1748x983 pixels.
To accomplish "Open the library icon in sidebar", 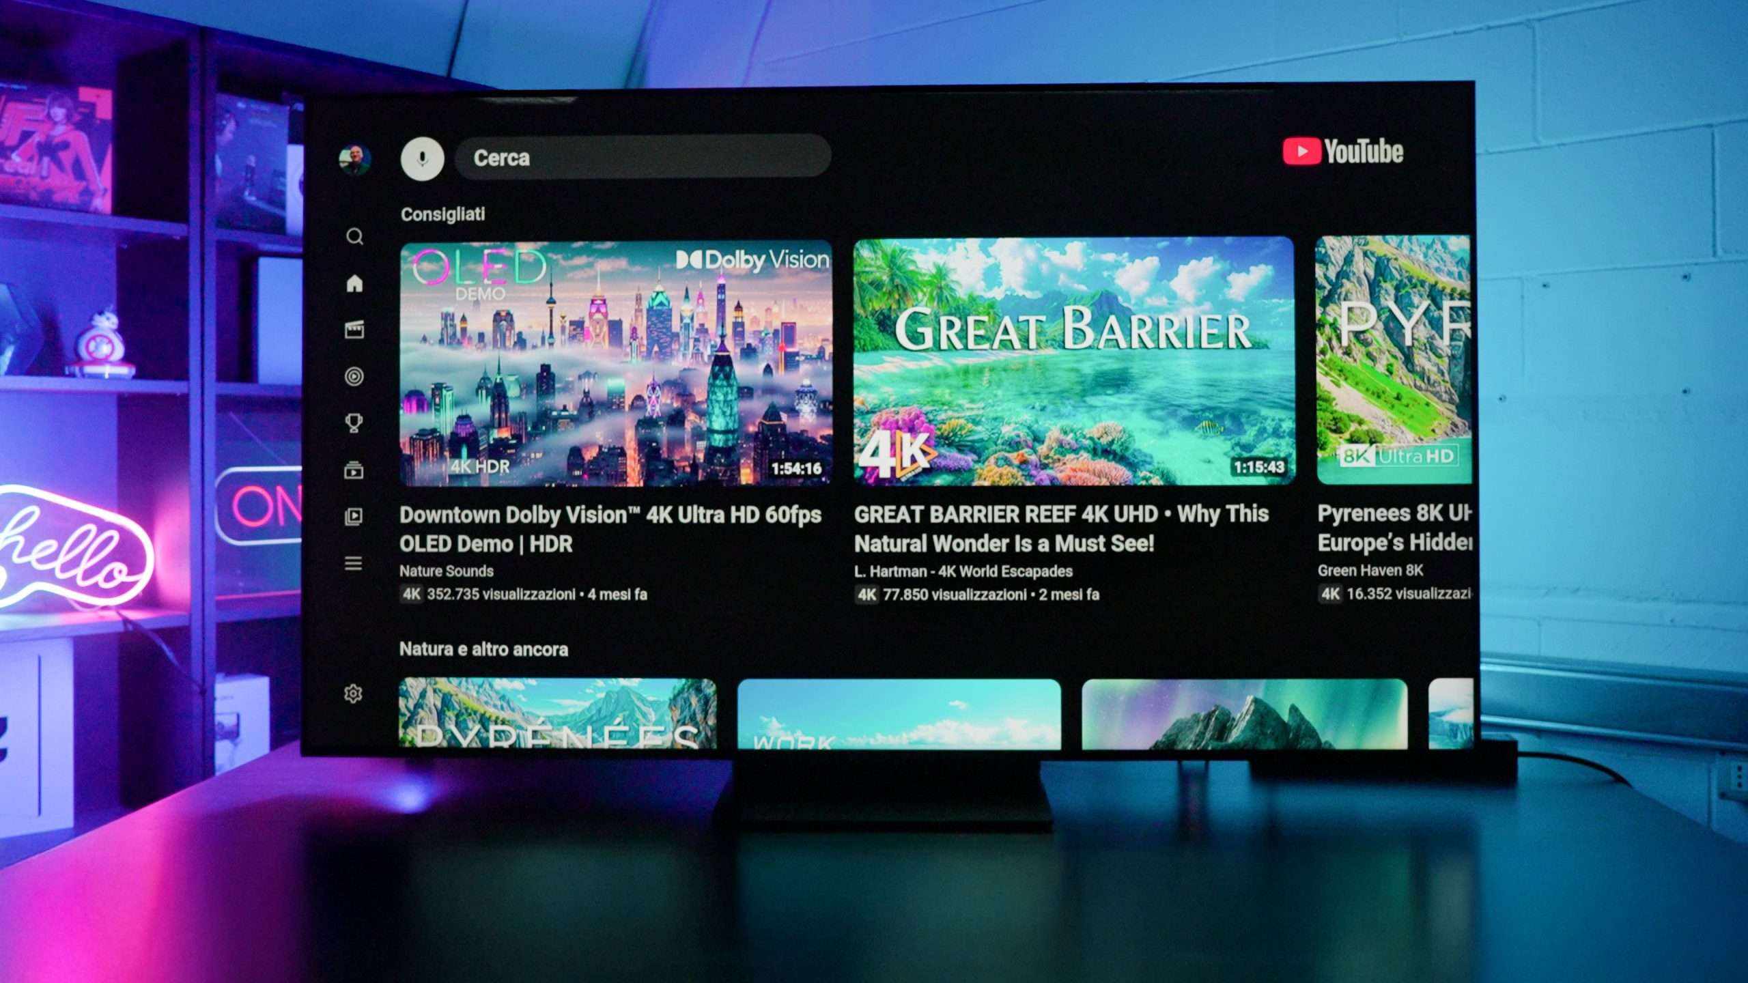I will (x=354, y=517).
